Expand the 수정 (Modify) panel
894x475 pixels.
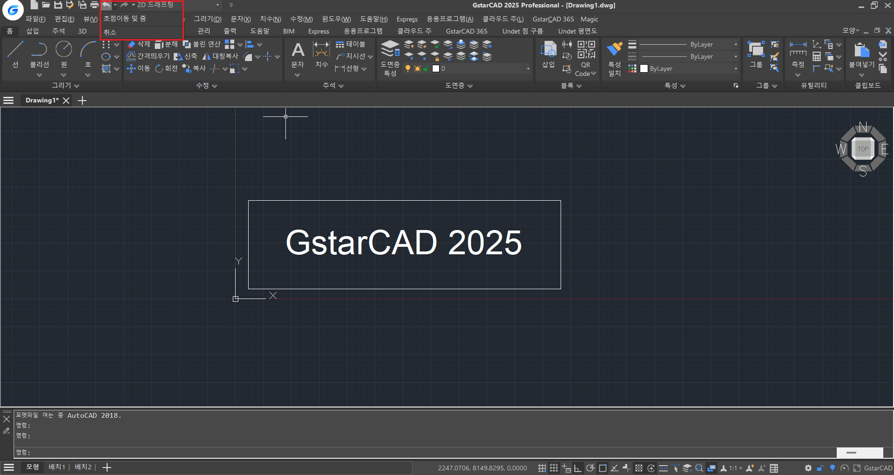(206, 86)
